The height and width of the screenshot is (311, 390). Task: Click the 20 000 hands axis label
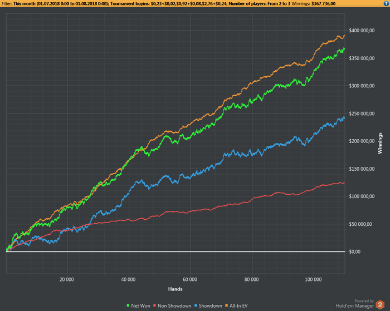click(67, 280)
